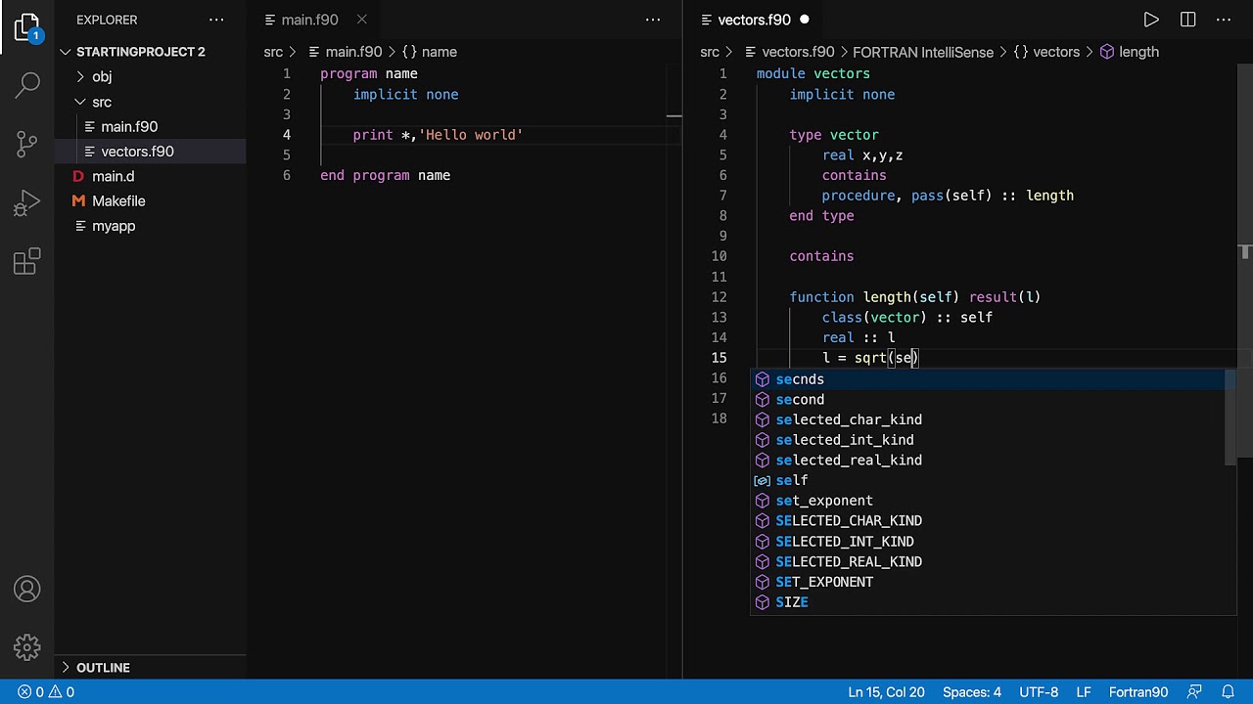Change file encoding UTF-8

(x=1039, y=692)
